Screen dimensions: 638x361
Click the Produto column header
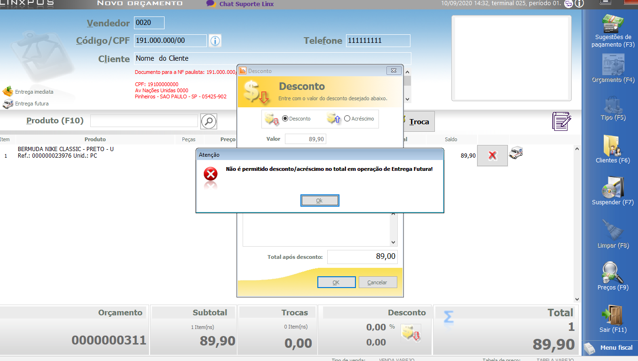click(x=95, y=139)
